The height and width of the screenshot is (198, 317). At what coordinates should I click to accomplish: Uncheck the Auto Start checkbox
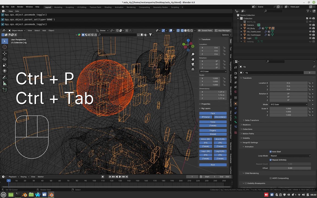point(270,152)
